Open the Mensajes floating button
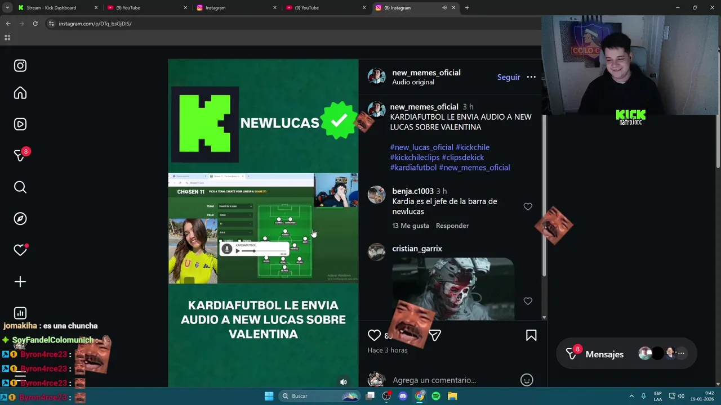Image resolution: width=721 pixels, height=405 pixels. click(626, 354)
